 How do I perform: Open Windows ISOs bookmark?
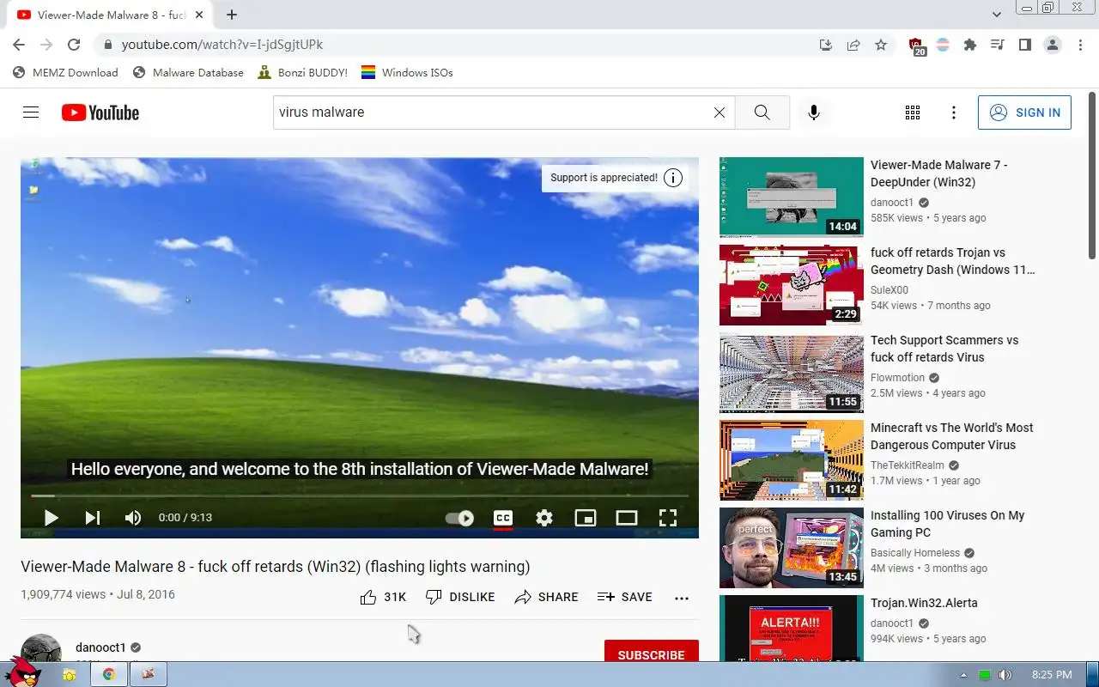pyautogui.click(x=406, y=72)
